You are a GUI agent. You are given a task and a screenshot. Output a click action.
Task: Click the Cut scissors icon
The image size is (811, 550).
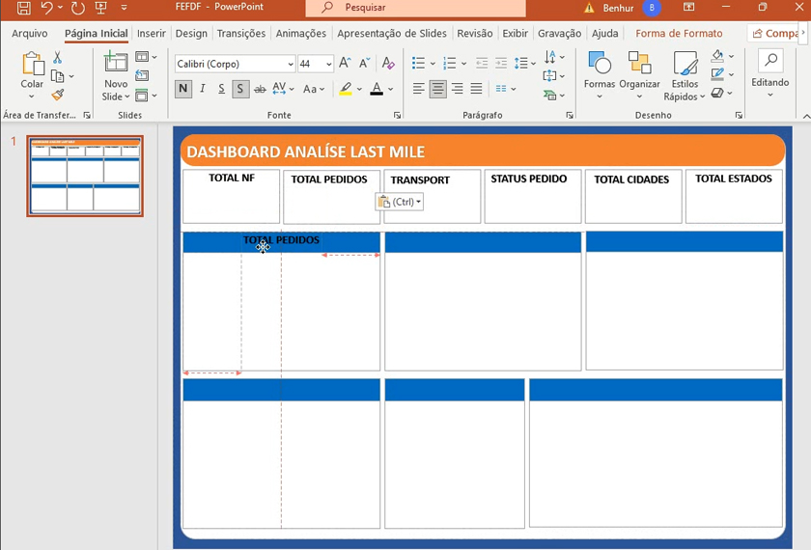pos(57,59)
